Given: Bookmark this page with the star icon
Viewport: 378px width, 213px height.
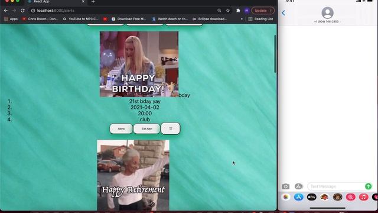Looking at the screenshot, I should (x=228, y=11).
